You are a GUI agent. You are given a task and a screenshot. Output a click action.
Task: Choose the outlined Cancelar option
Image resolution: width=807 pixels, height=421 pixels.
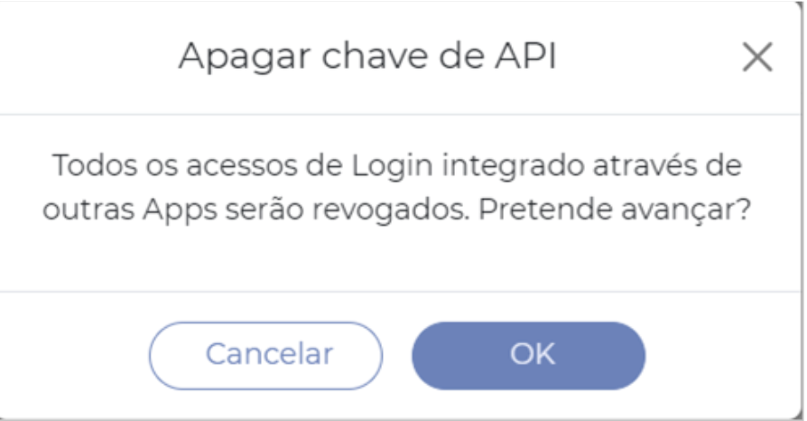(265, 356)
